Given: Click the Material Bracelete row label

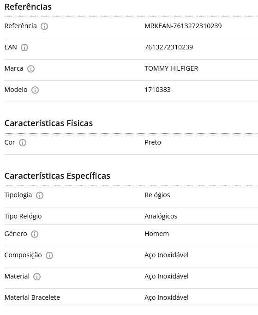Looking at the screenshot, I should click(x=32, y=297).
